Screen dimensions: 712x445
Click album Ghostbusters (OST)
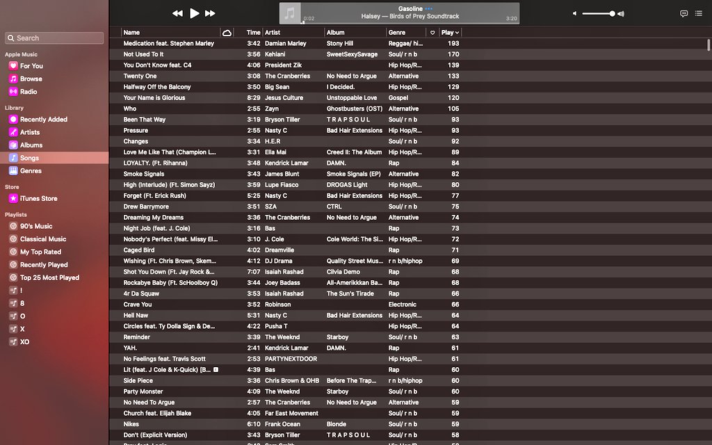click(x=355, y=109)
